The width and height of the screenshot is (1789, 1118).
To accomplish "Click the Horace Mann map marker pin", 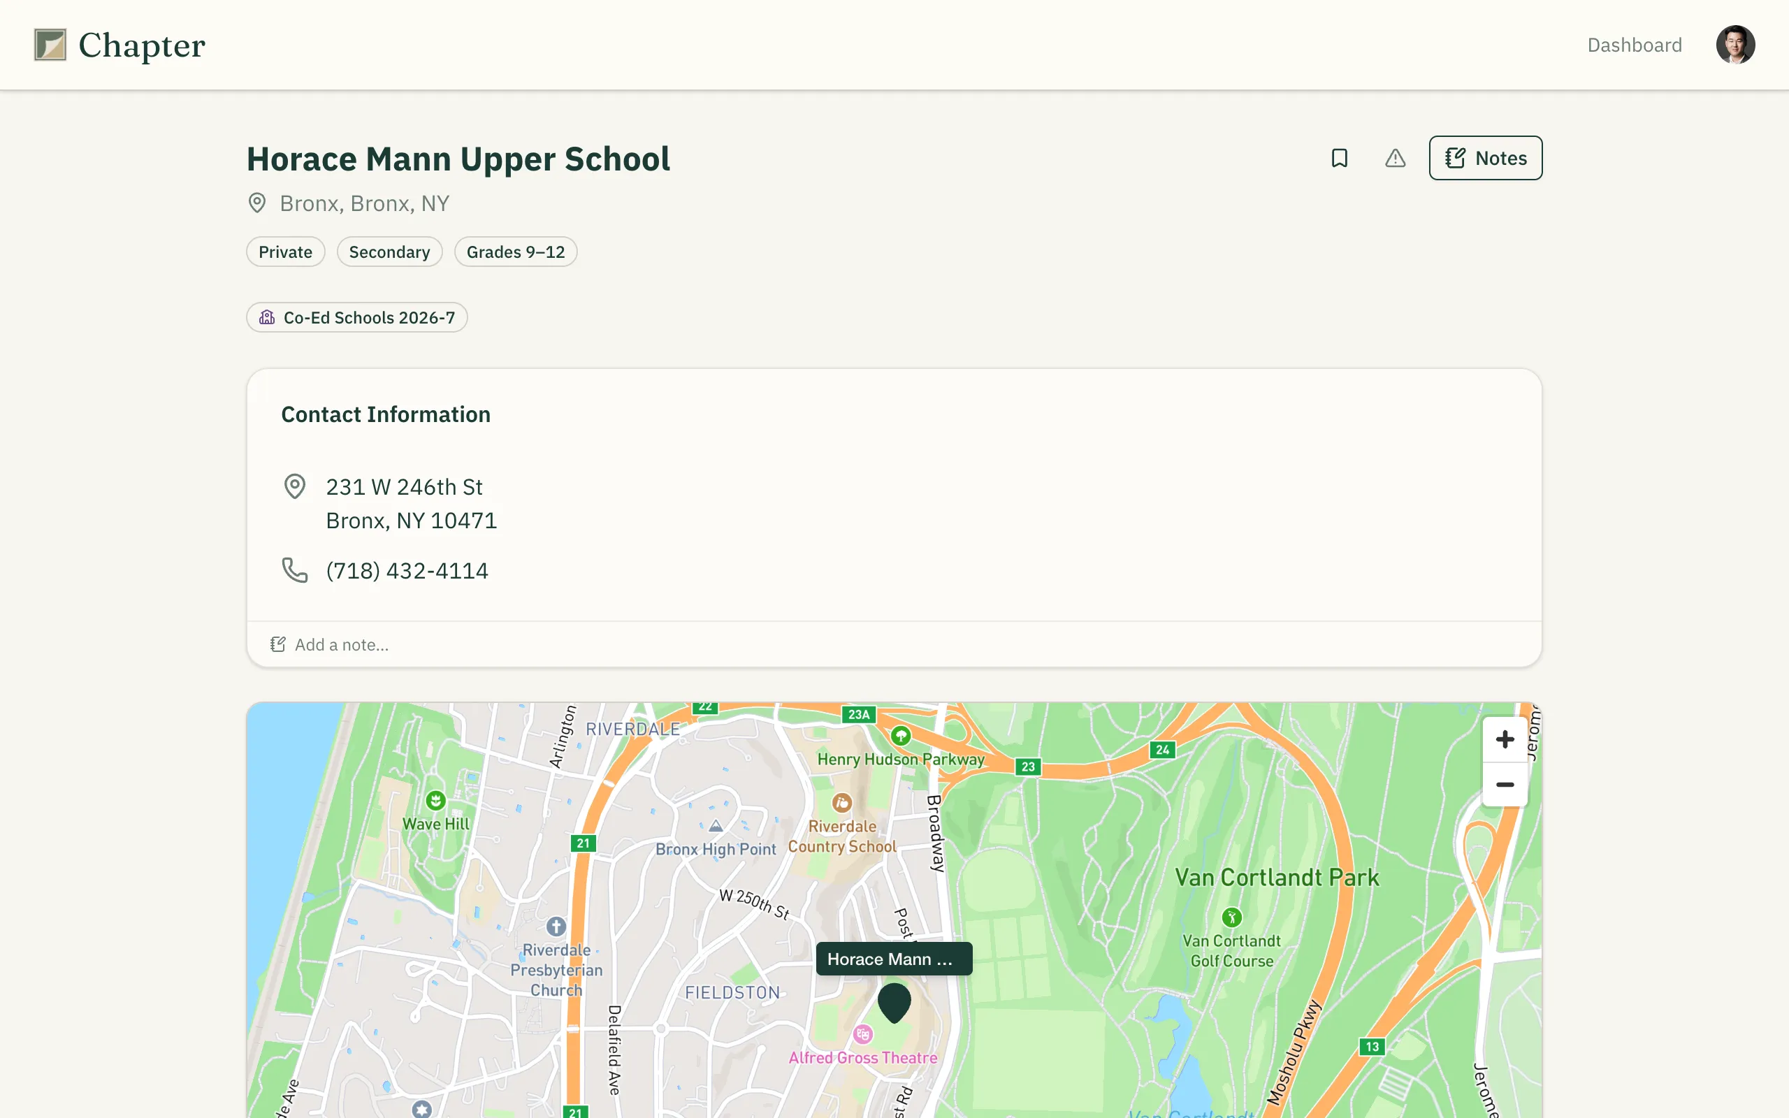I will [894, 1003].
